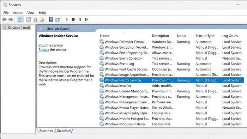Toggle Show/Hide Console Tree icon

20,19
